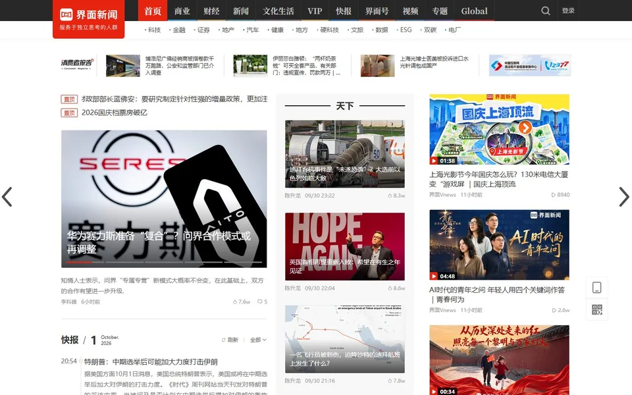Open the 2026国庆档票房破亿 headline
The height and width of the screenshot is (395, 632).
click(x=115, y=113)
